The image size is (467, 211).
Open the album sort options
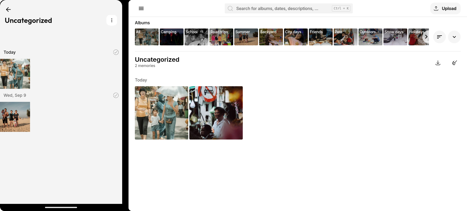coord(439,37)
